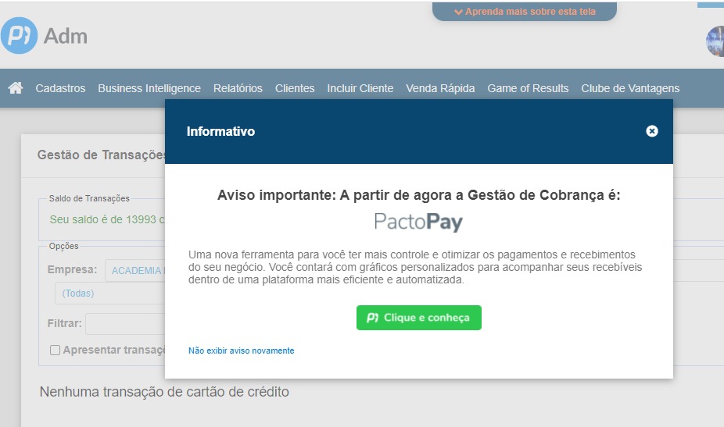The width and height of the screenshot is (724, 427).
Task: Open the Relatórios menu
Action: 238,88
